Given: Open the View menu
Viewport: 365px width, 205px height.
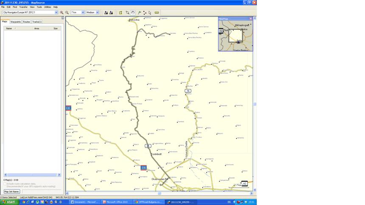Looking at the screenshot, I should click(32, 7).
